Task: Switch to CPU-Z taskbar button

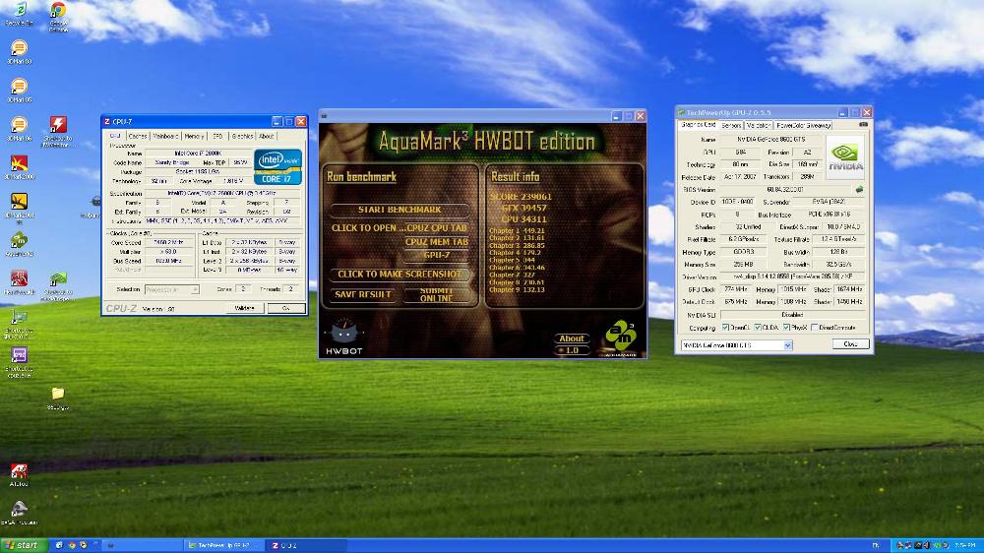Action: [306, 545]
